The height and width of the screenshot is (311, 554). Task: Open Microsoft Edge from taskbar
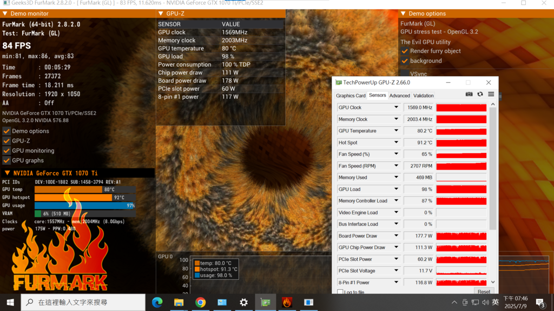(157, 302)
